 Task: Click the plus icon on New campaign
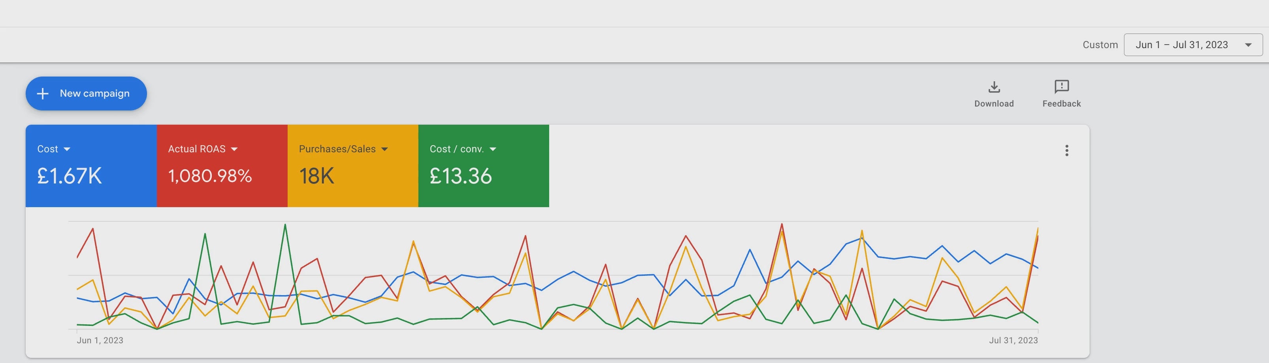[43, 94]
